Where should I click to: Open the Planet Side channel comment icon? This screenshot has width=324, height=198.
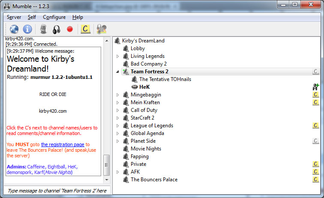[x=315, y=141]
